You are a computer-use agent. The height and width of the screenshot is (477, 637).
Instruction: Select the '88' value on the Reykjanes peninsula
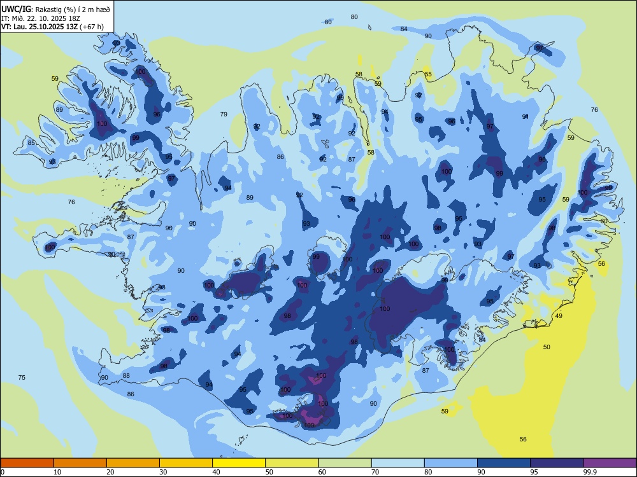point(126,376)
